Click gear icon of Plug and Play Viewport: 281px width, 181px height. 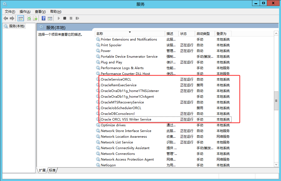[x=98, y=62]
